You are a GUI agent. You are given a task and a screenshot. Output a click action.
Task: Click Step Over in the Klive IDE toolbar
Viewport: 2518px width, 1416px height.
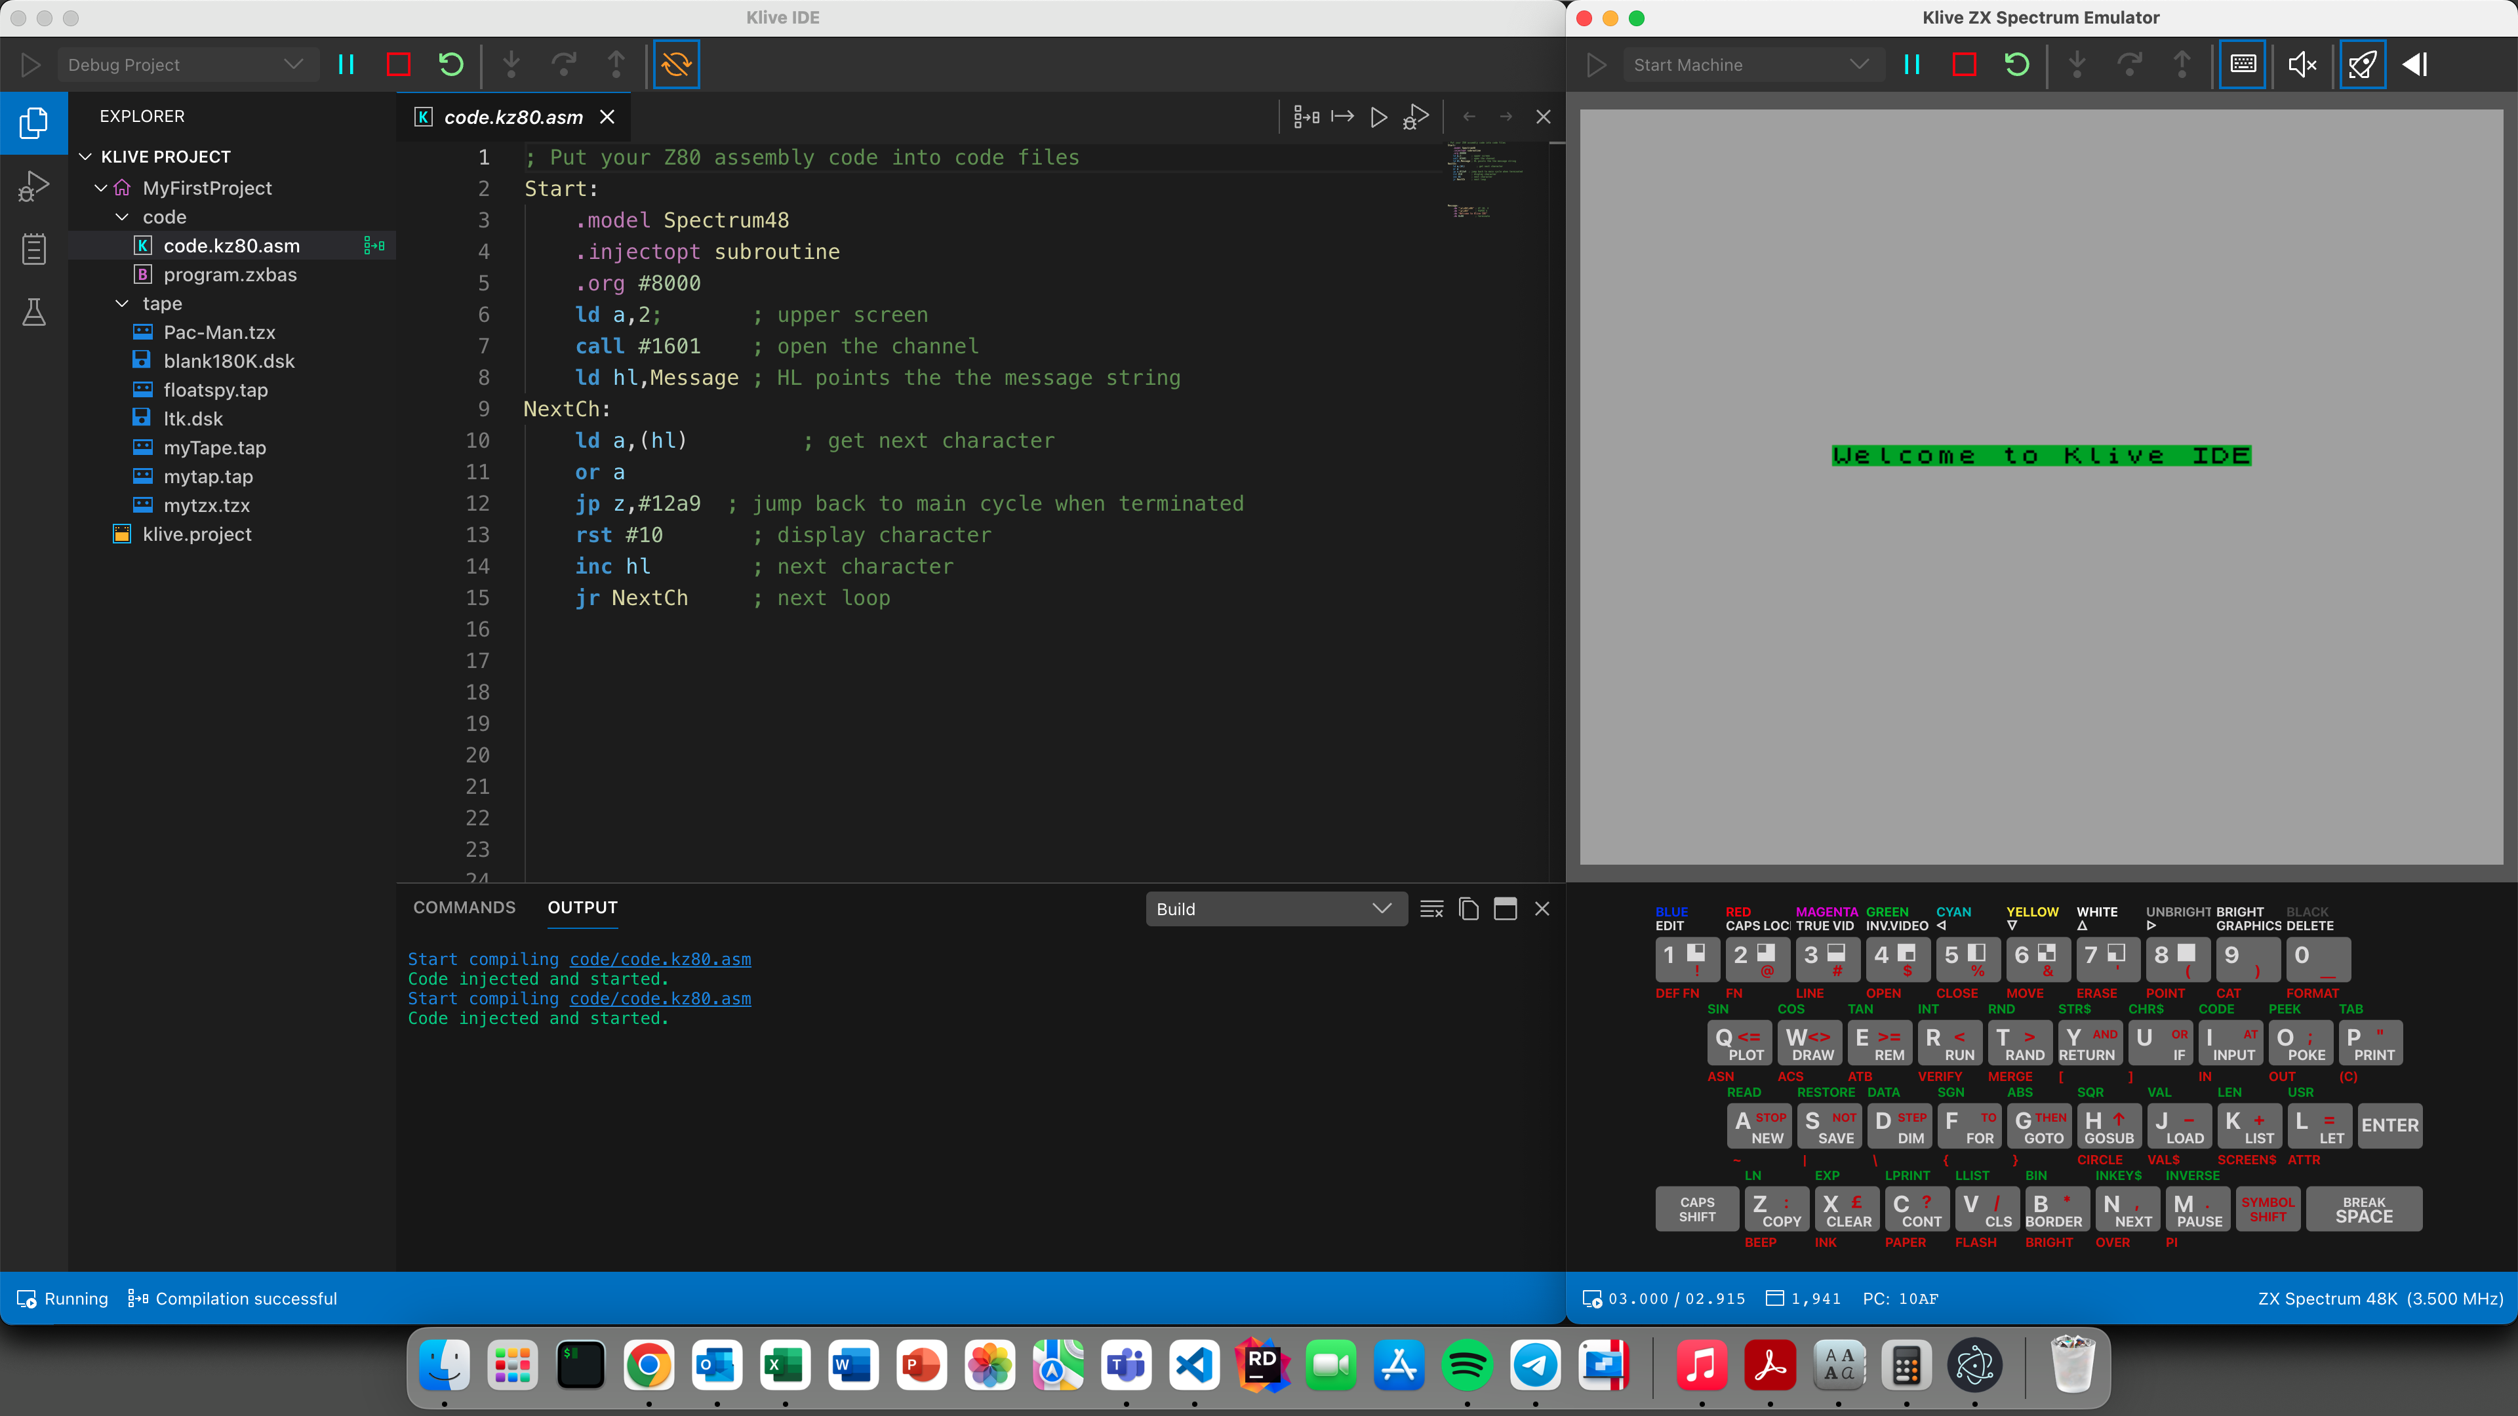[564, 64]
